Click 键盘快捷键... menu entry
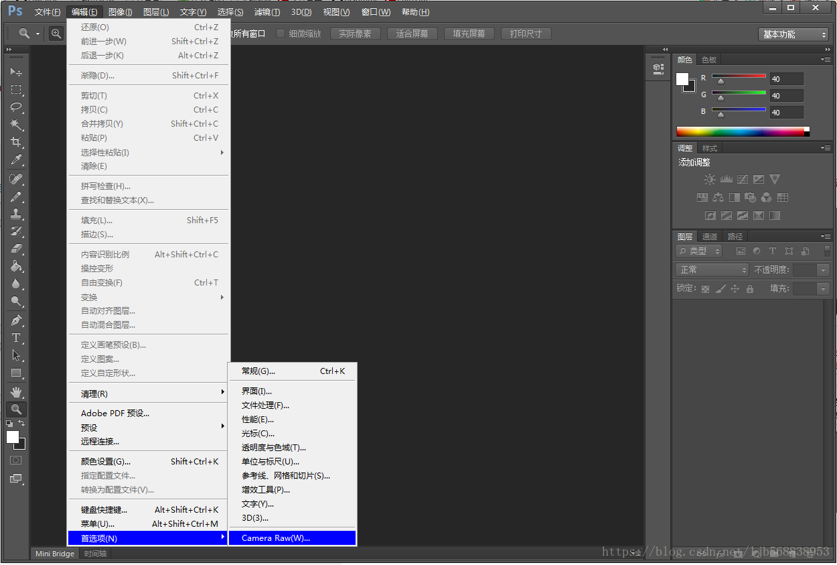The image size is (837, 565). (x=149, y=510)
